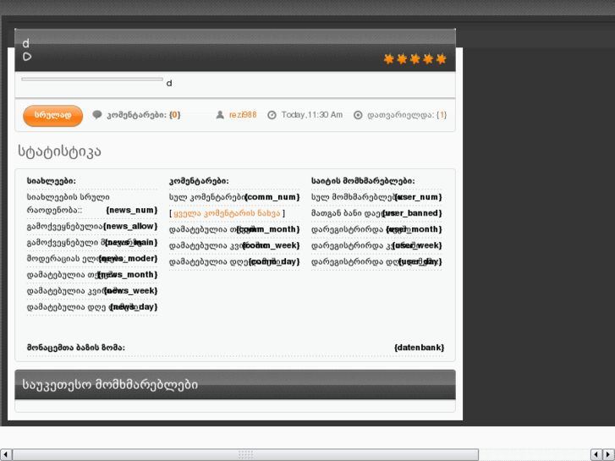Click the {news_moder} value
Screen dimensions: 615x461
pos(128,259)
